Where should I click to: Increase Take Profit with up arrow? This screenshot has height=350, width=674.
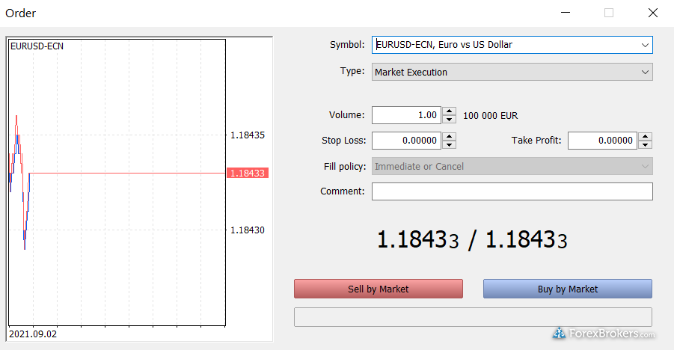click(x=645, y=137)
